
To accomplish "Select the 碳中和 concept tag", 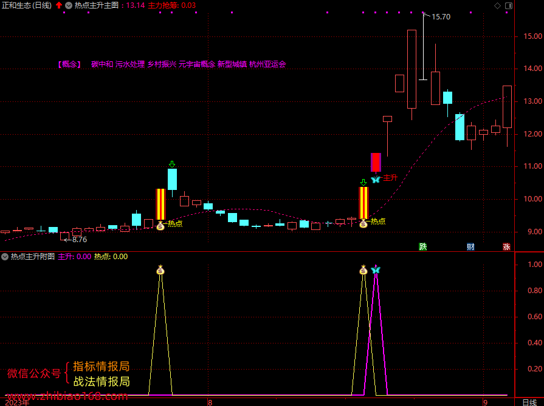I will pos(102,64).
